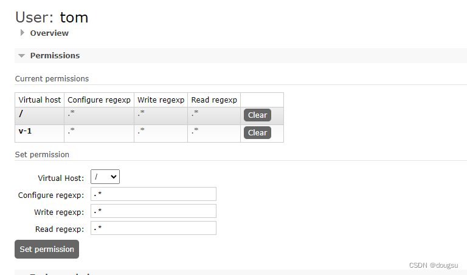Focus the Configure regexp input field
This screenshot has width=467, height=275.
pos(153,194)
